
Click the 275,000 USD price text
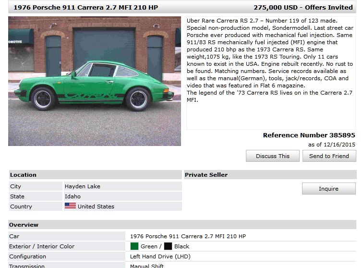(275, 7)
